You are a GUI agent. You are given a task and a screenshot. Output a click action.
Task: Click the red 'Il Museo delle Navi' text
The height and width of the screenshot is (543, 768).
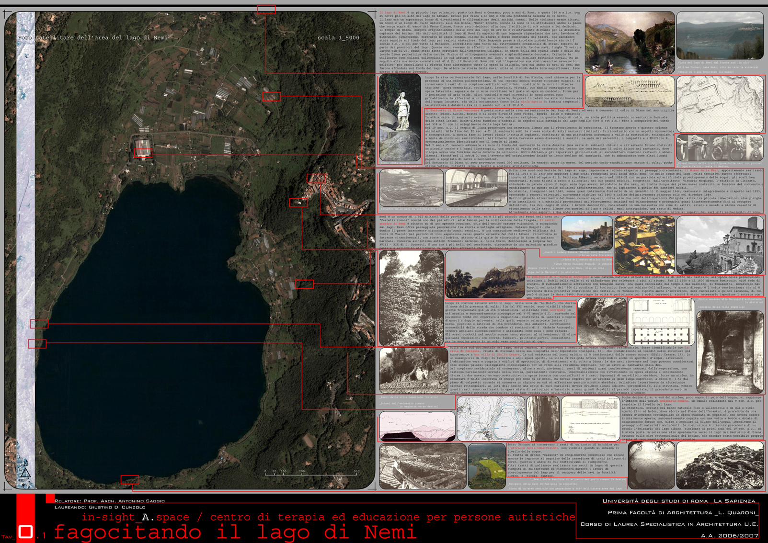click(x=703, y=170)
